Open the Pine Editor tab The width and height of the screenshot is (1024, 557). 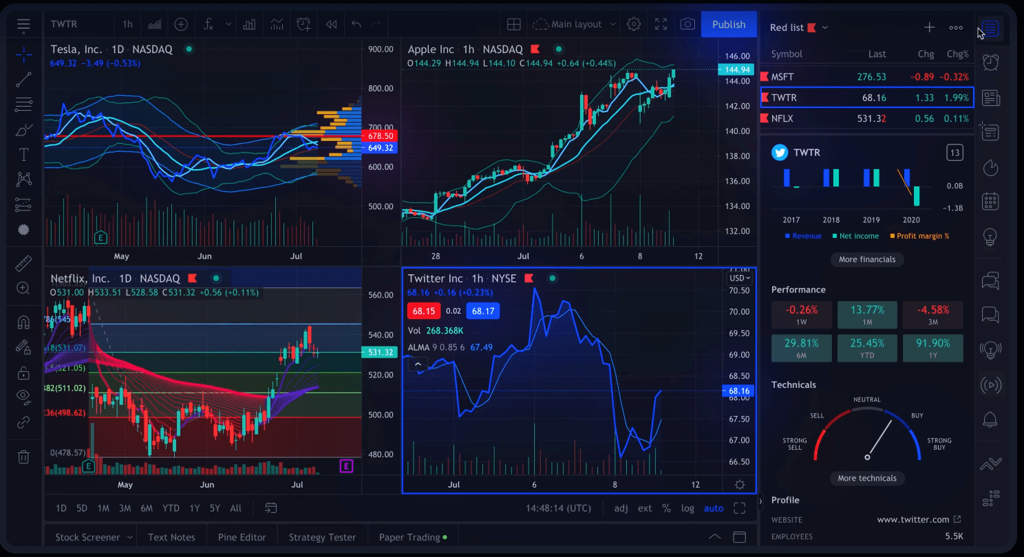[x=242, y=537]
